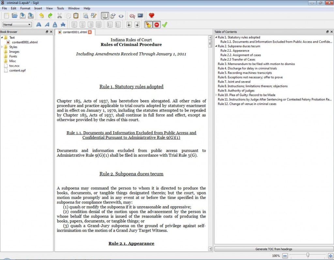Image resolution: width=334 pixels, height=260 pixels.
Task: Align text left
Action: click(74, 24)
